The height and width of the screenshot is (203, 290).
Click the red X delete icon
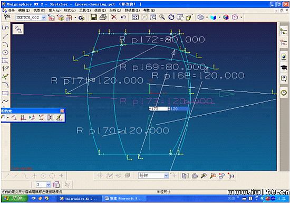pos(114,17)
